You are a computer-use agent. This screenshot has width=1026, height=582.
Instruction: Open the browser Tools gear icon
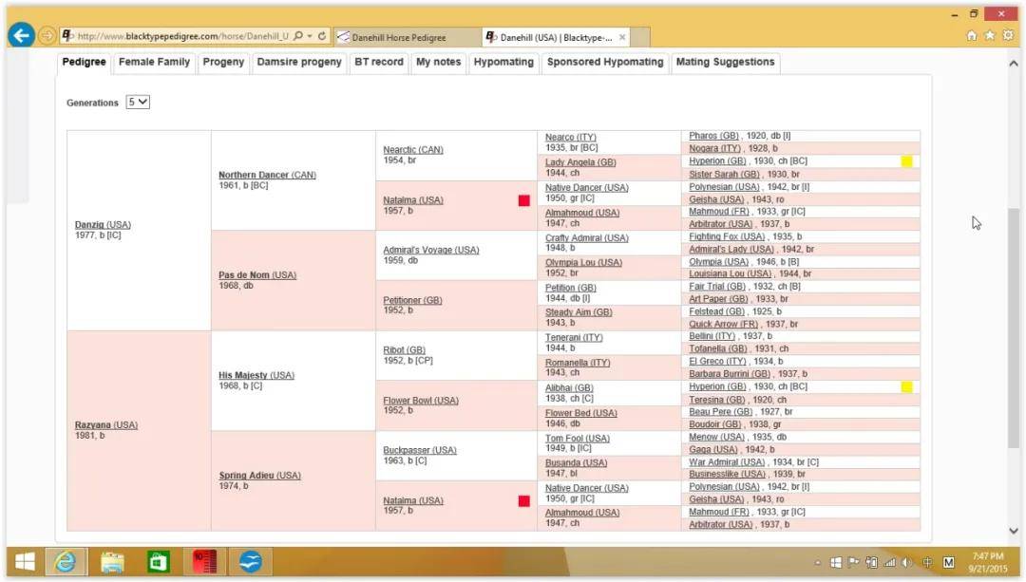(1007, 36)
